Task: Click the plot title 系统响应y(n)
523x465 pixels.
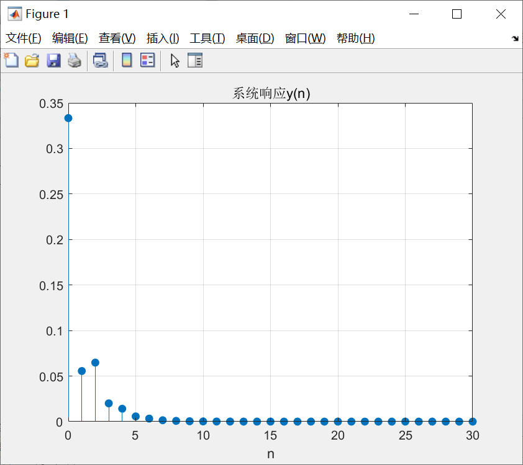Action: [271, 94]
